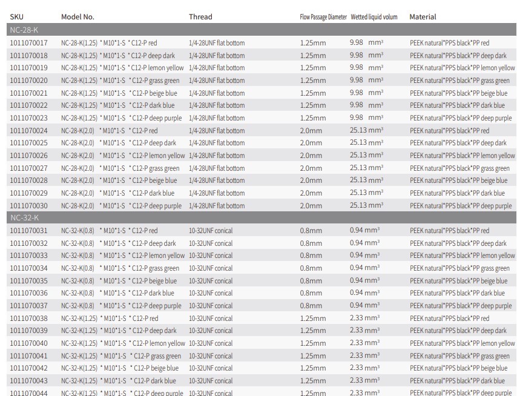The width and height of the screenshot is (517, 396).
Task: Select SKU 1011070026
Action: [x=28, y=156]
